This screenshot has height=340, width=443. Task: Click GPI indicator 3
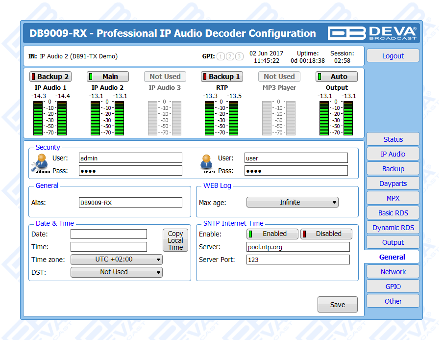coord(239,56)
